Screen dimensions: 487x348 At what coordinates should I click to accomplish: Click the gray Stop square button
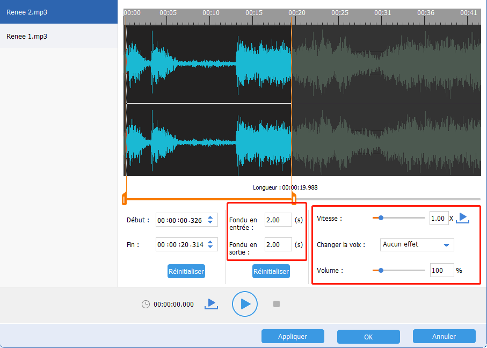(277, 304)
